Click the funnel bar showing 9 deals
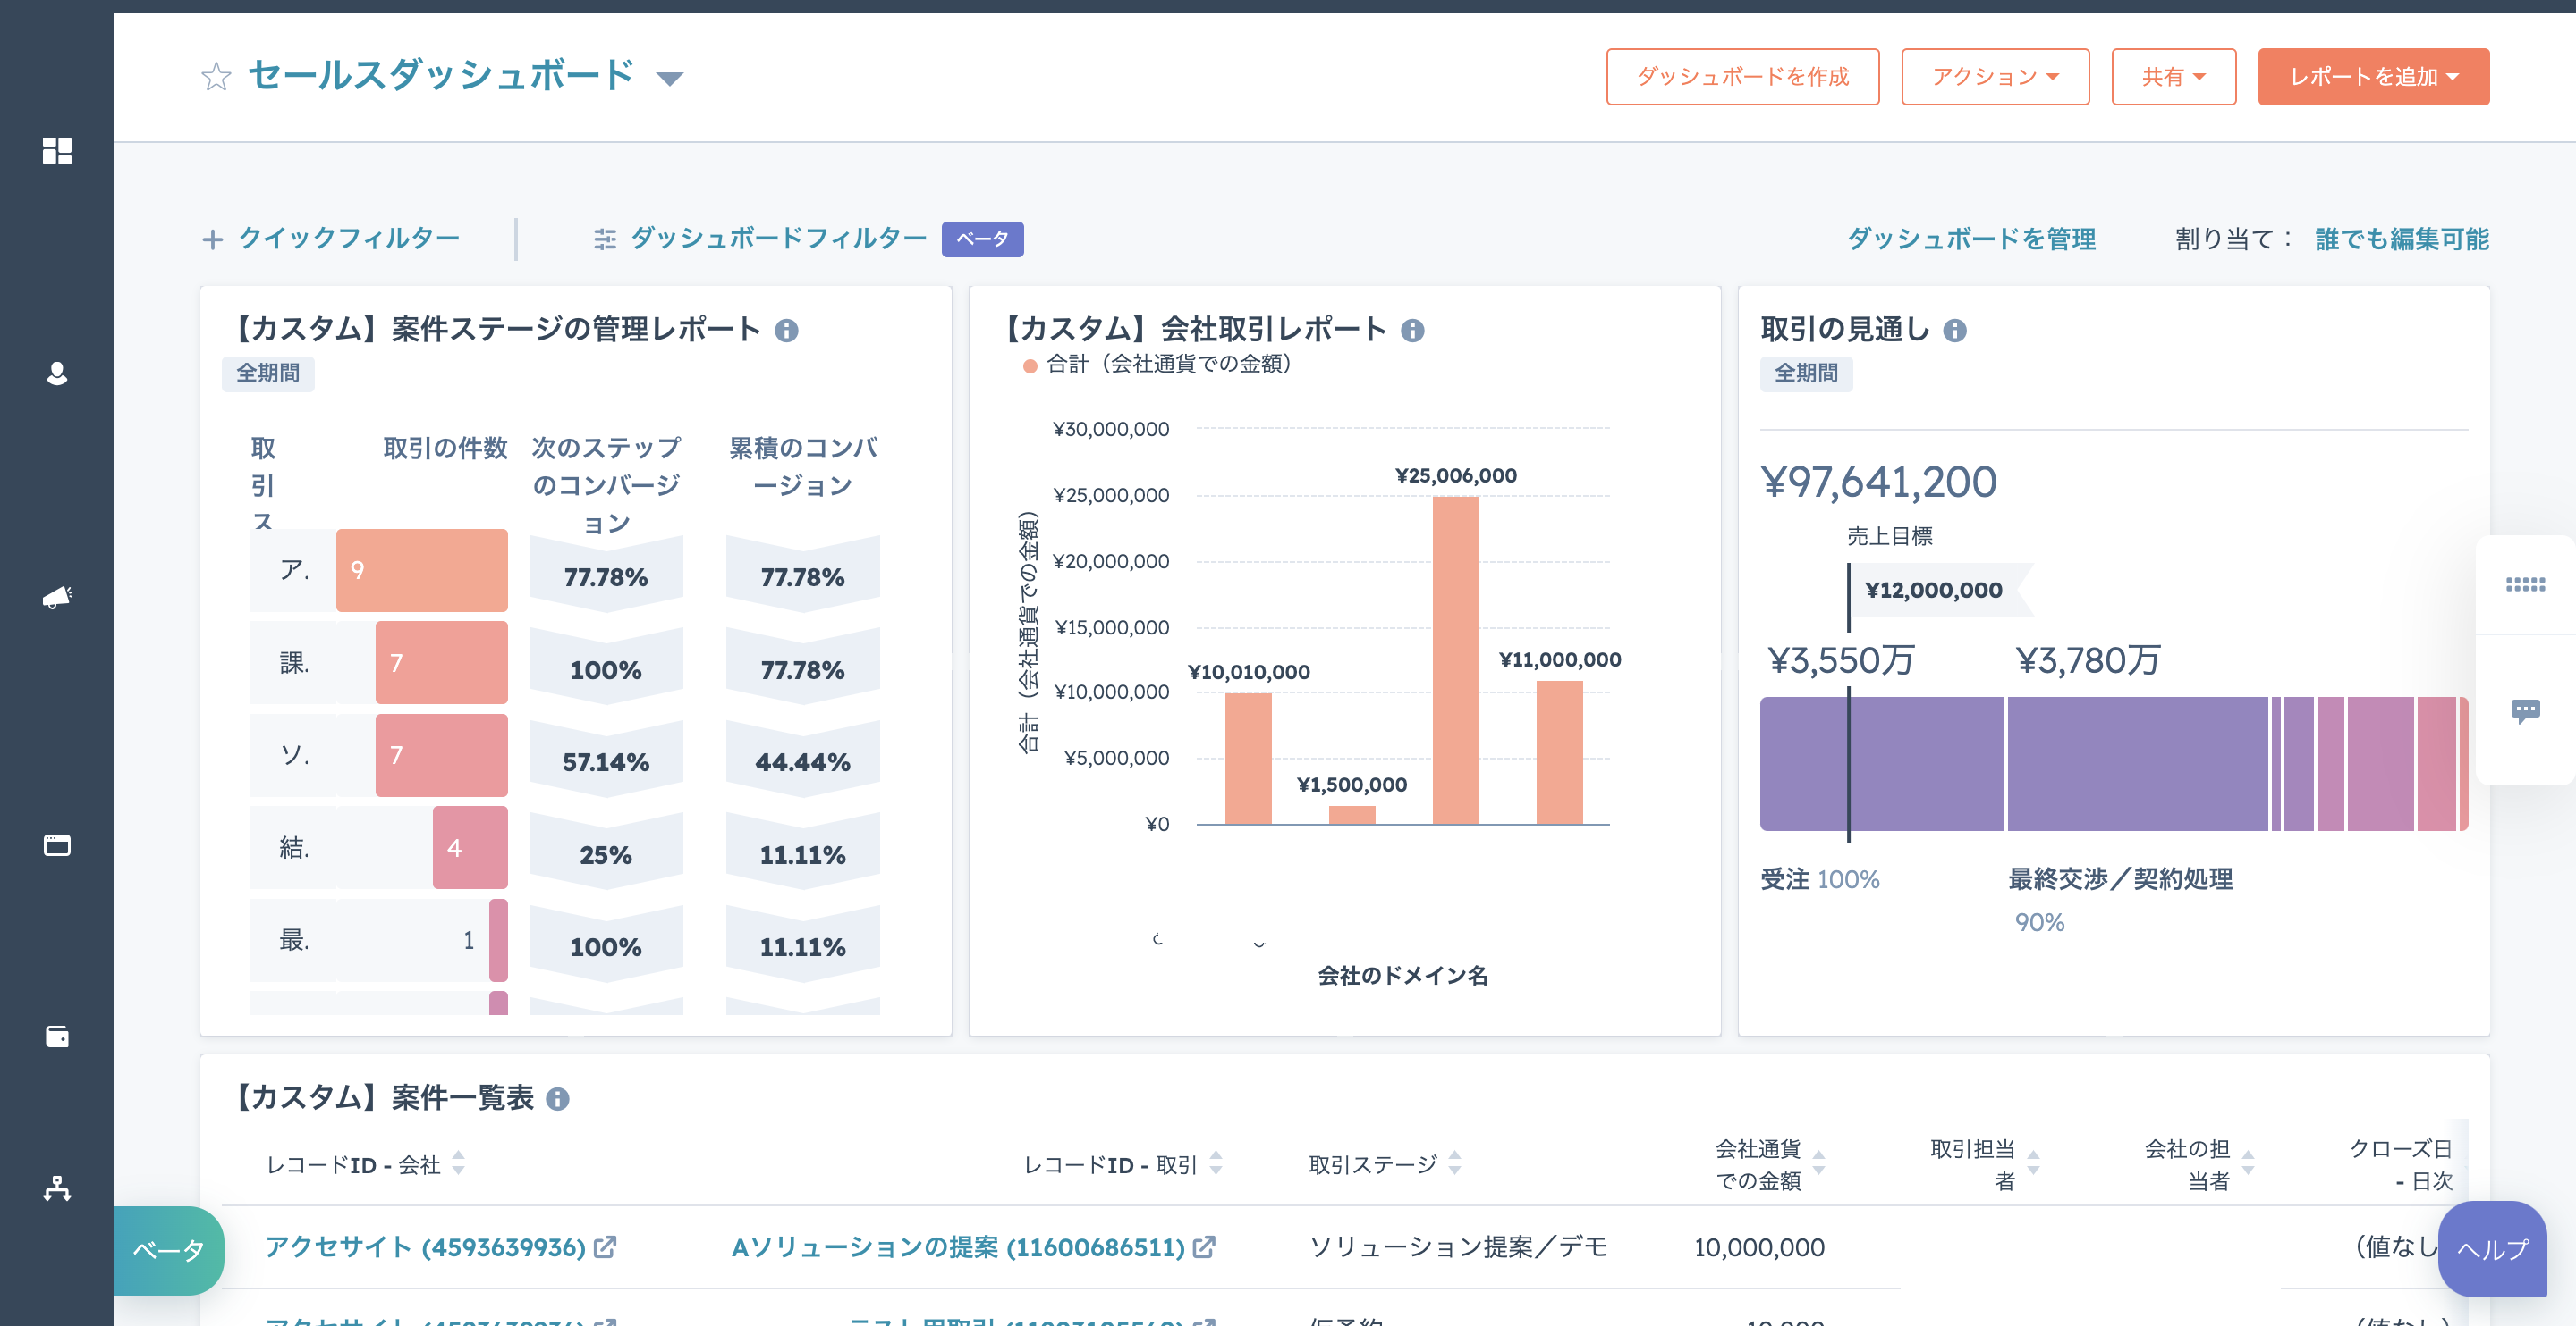 click(x=422, y=569)
